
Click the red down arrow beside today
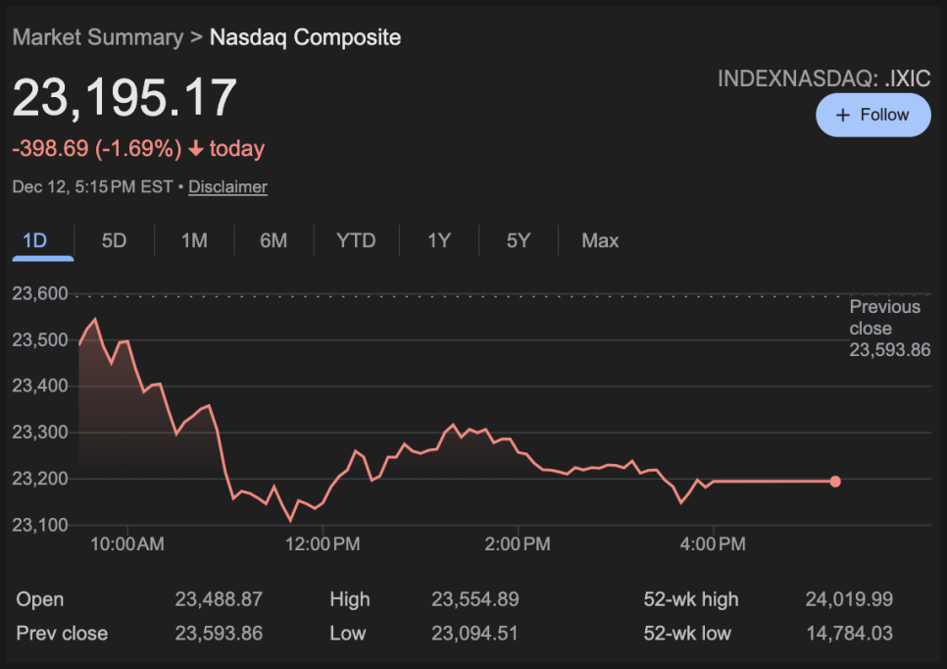click(196, 149)
